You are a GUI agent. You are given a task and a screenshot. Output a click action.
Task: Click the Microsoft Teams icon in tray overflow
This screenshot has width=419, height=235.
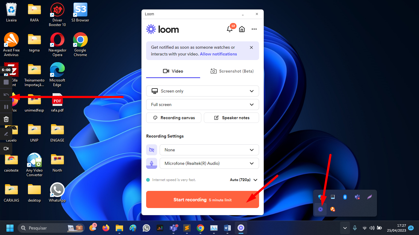(x=357, y=197)
